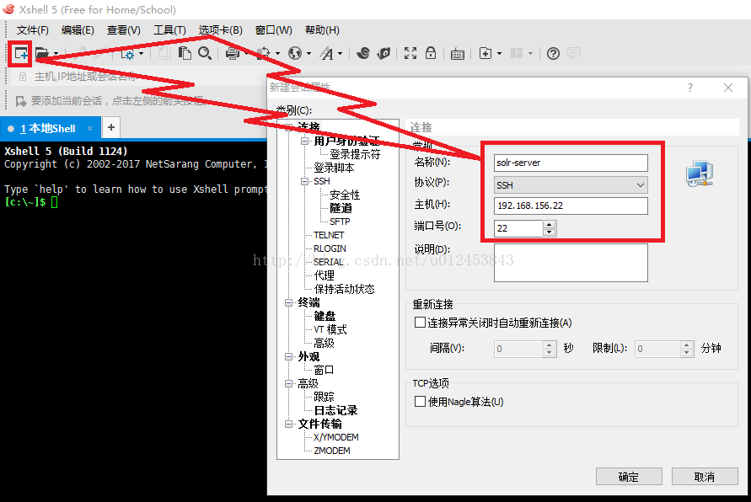Open the 帮助(H) menu
Image resolution: width=751 pixels, height=502 pixels.
(322, 30)
